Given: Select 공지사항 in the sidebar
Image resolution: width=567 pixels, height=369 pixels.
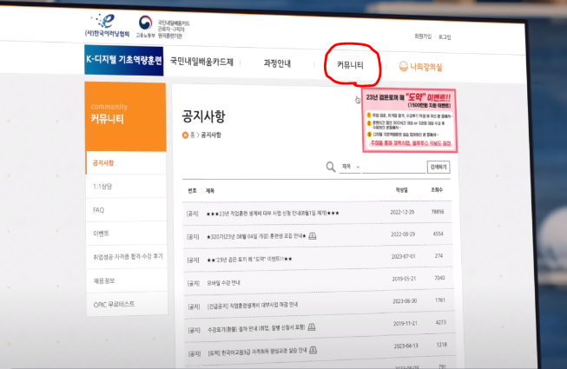Looking at the screenshot, I should click(x=126, y=163).
